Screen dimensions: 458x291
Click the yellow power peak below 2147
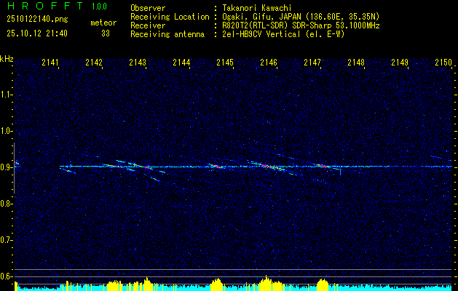point(323,284)
